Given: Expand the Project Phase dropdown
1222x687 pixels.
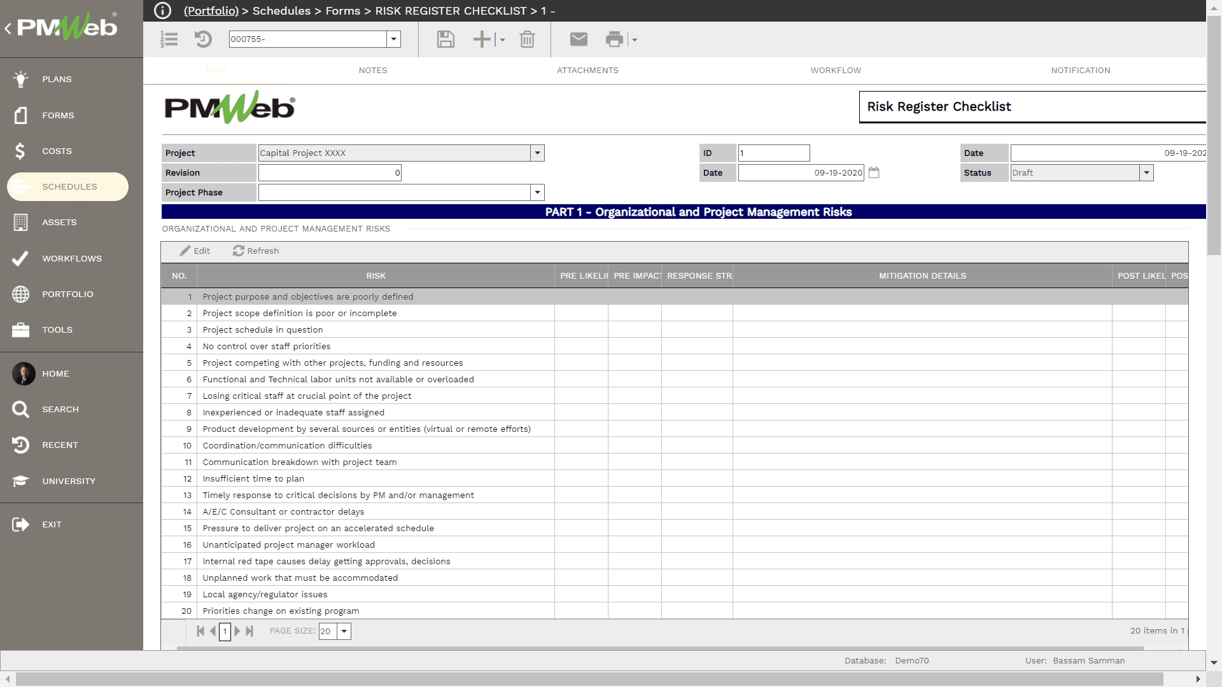Looking at the screenshot, I should coord(537,192).
